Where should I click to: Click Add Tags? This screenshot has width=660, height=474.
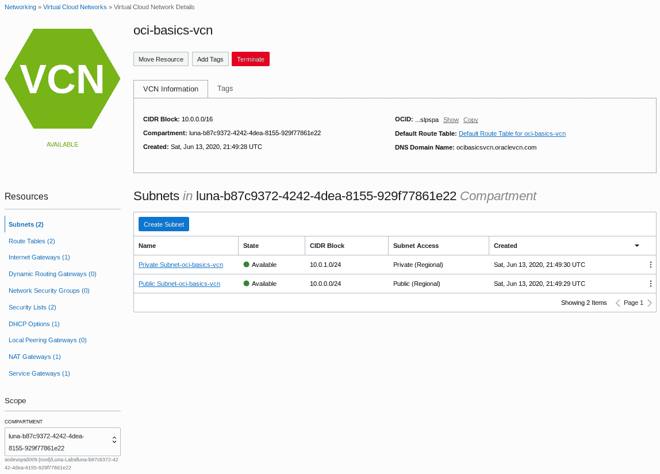pyautogui.click(x=210, y=59)
